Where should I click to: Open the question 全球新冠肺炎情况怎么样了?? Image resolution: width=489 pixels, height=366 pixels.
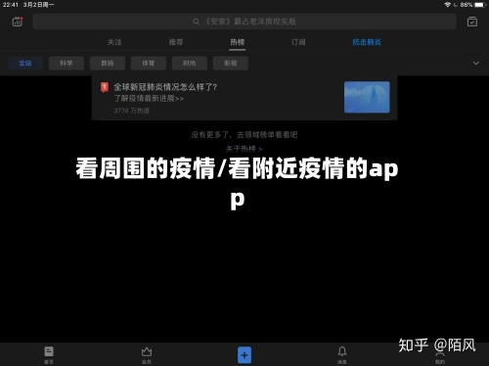tap(165, 87)
